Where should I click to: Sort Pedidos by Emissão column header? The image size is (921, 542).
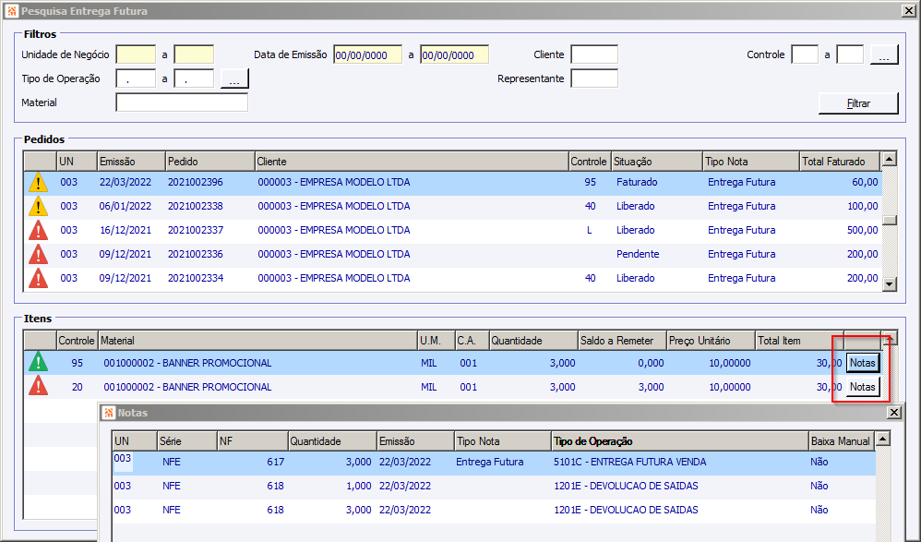[x=129, y=162]
